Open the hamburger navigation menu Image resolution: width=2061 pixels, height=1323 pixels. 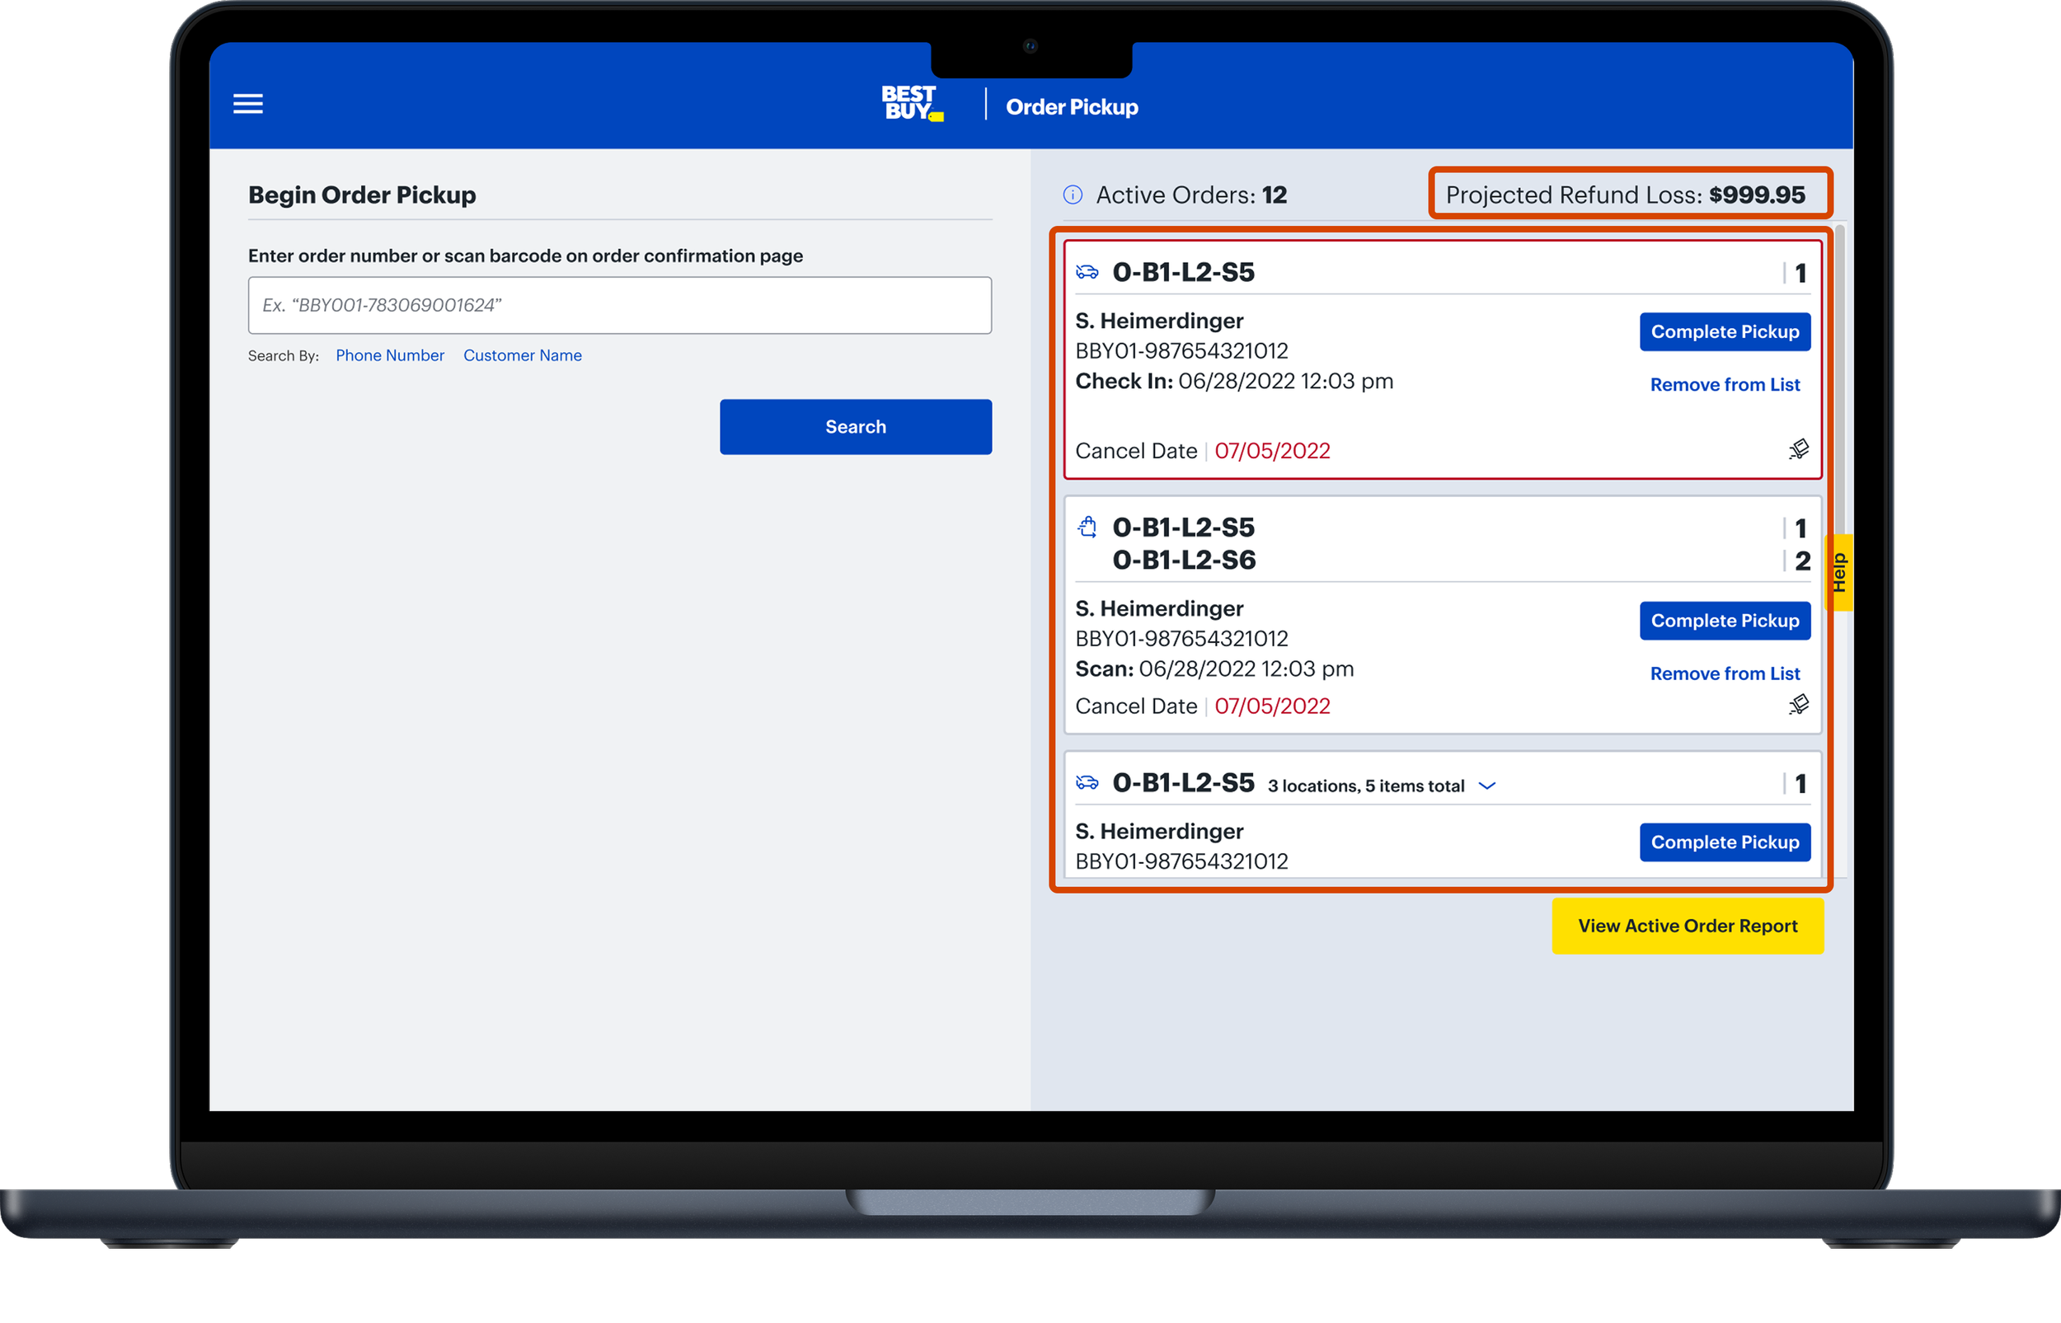tap(248, 104)
